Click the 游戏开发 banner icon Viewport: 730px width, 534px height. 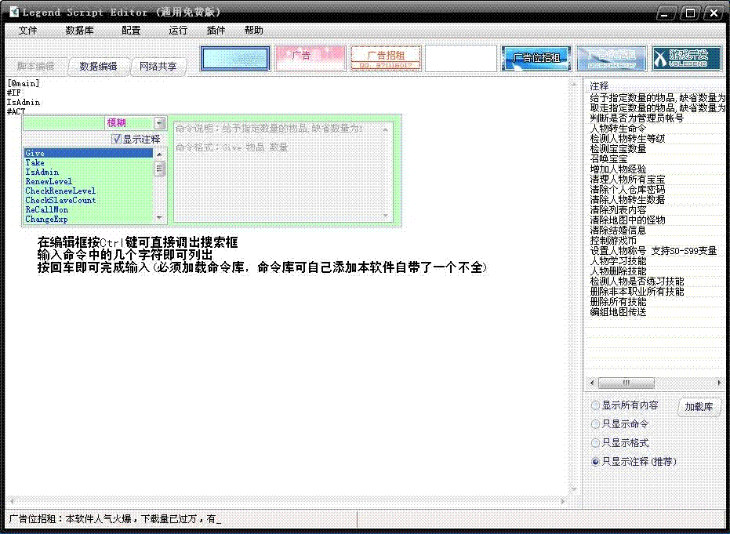[x=686, y=58]
